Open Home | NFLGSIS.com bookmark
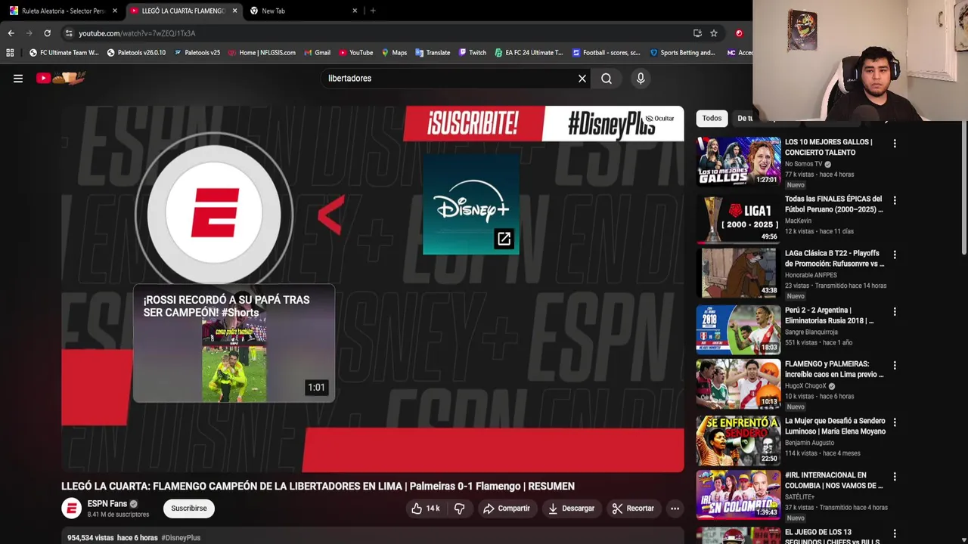Viewport: 968px width, 544px height. (x=262, y=53)
